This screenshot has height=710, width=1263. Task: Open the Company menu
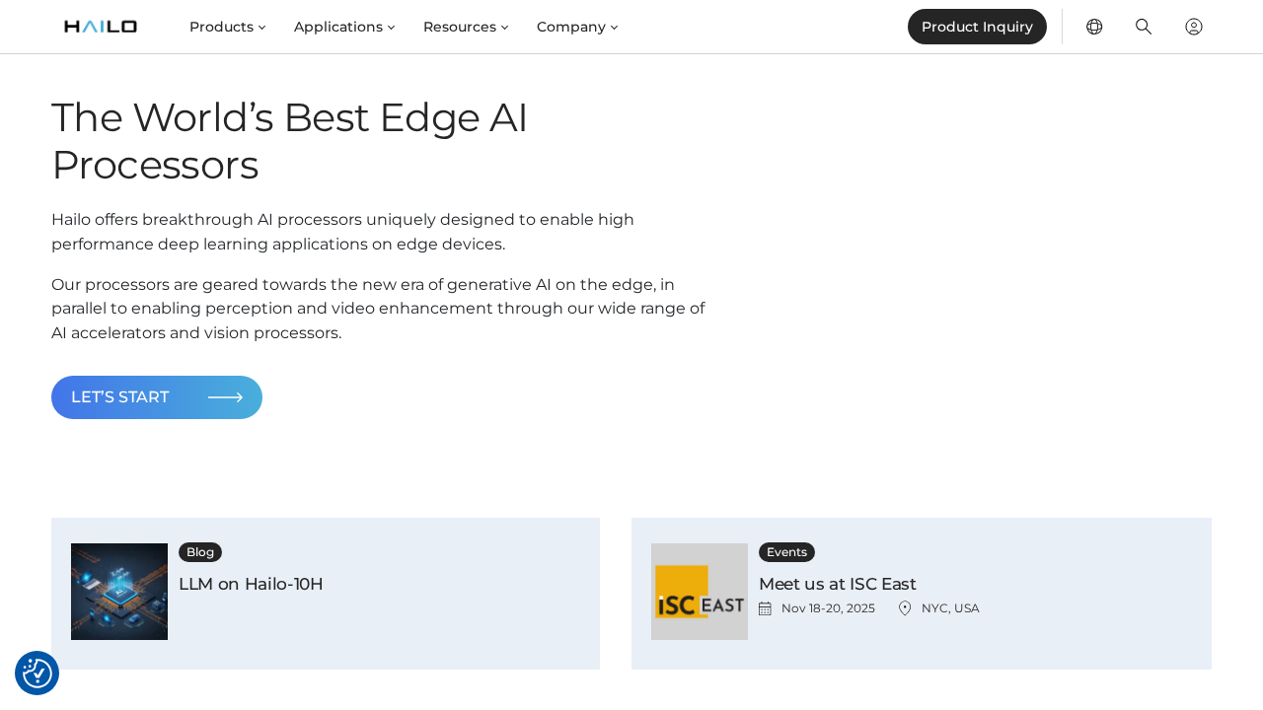point(577,27)
